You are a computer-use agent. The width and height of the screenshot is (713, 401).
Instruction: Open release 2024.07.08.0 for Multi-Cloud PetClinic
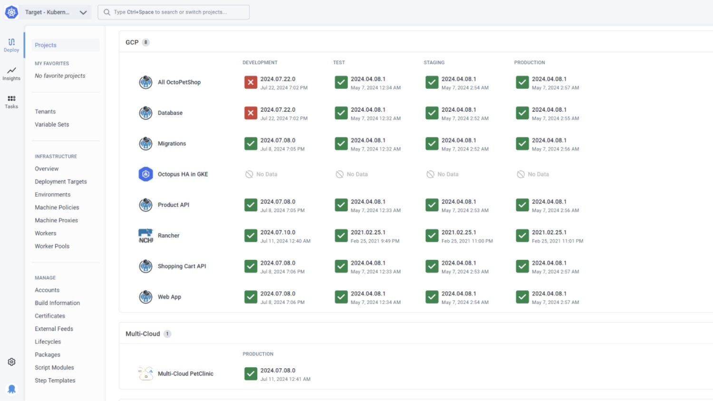(278, 371)
